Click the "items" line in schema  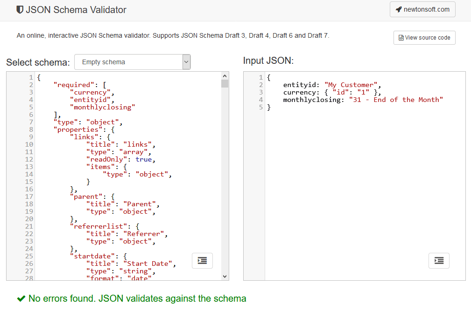point(106,167)
